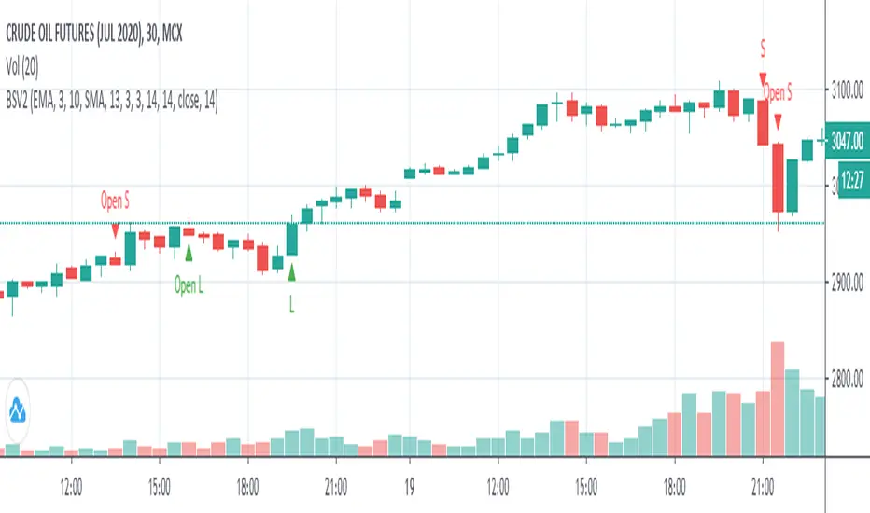Screen dimensions: 870x513
Task: Click the tallest red volume bar
Action: pos(778,398)
